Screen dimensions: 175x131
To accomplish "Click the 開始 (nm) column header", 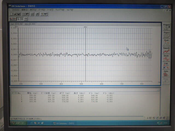I will [32, 93].
